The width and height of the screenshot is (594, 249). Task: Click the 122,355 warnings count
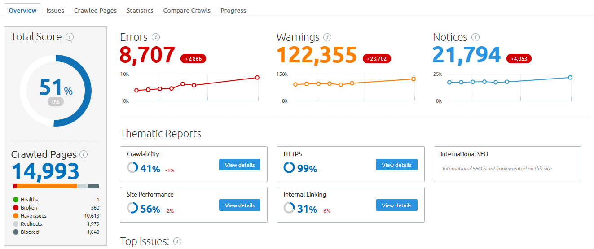317,55
